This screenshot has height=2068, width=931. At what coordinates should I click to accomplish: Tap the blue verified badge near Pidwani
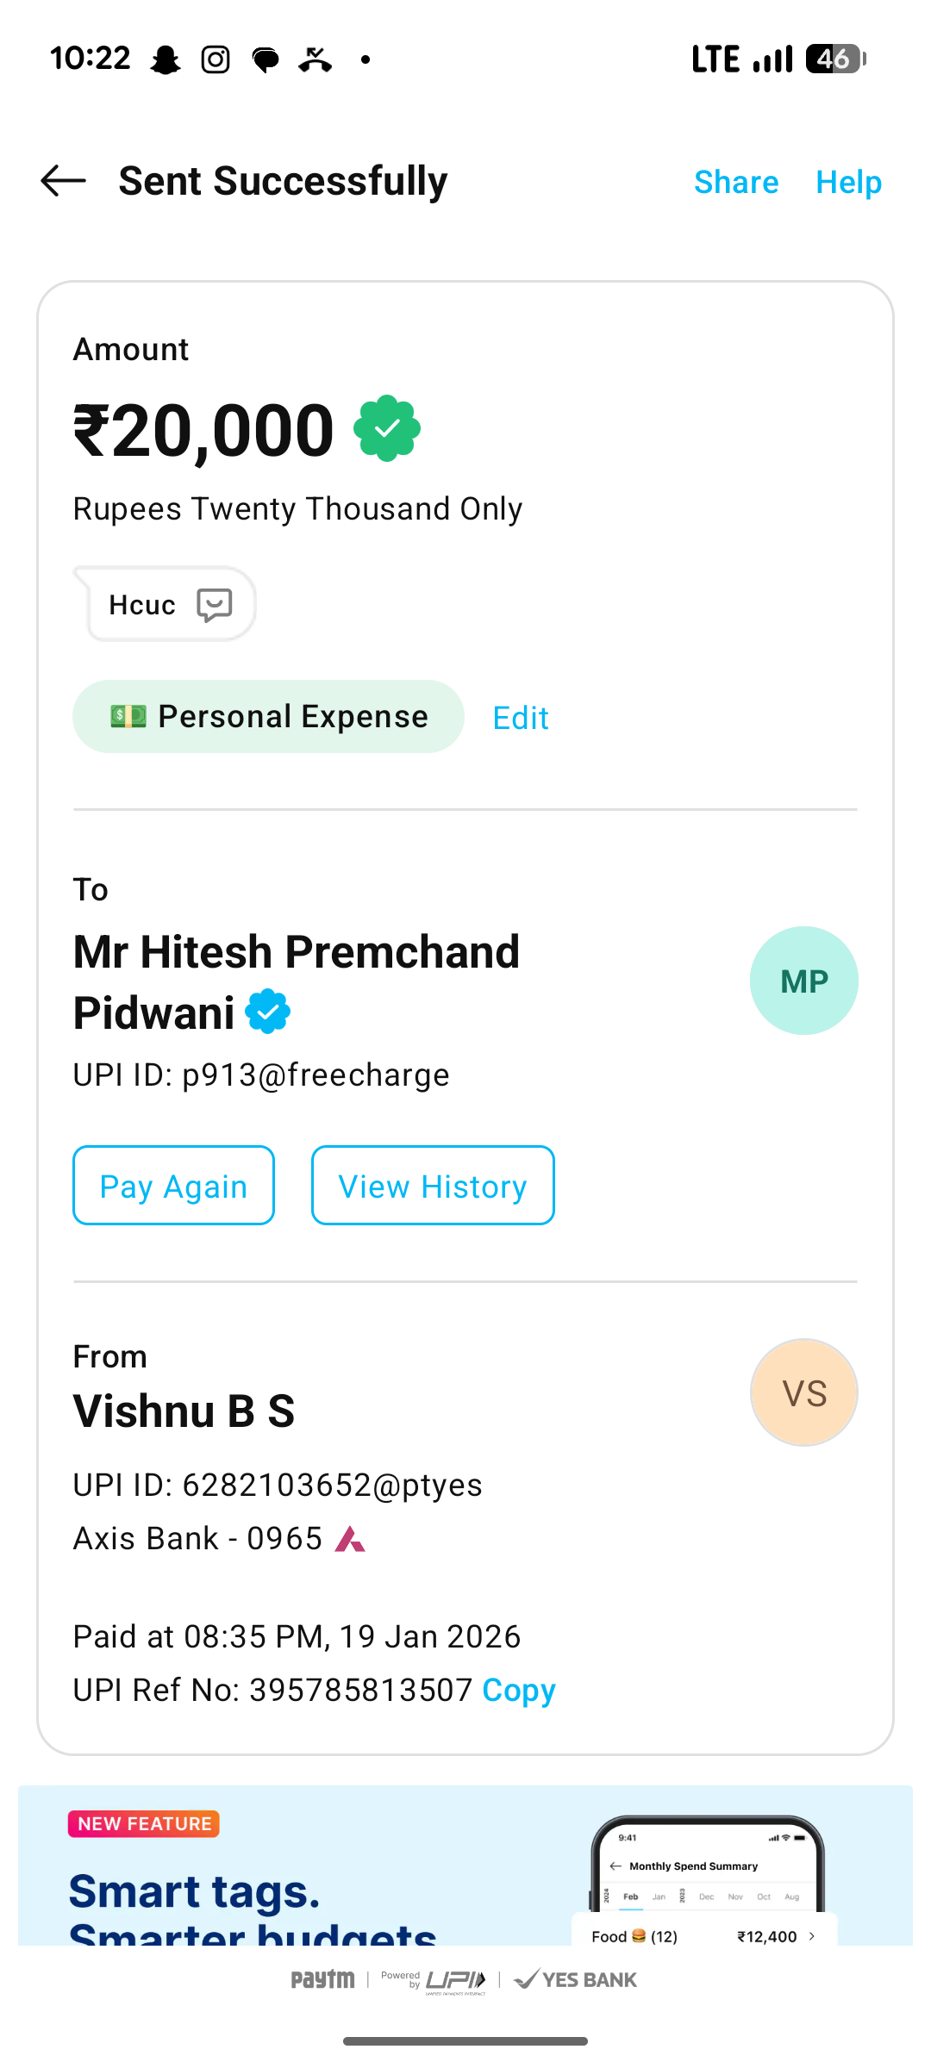point(268,1012)
